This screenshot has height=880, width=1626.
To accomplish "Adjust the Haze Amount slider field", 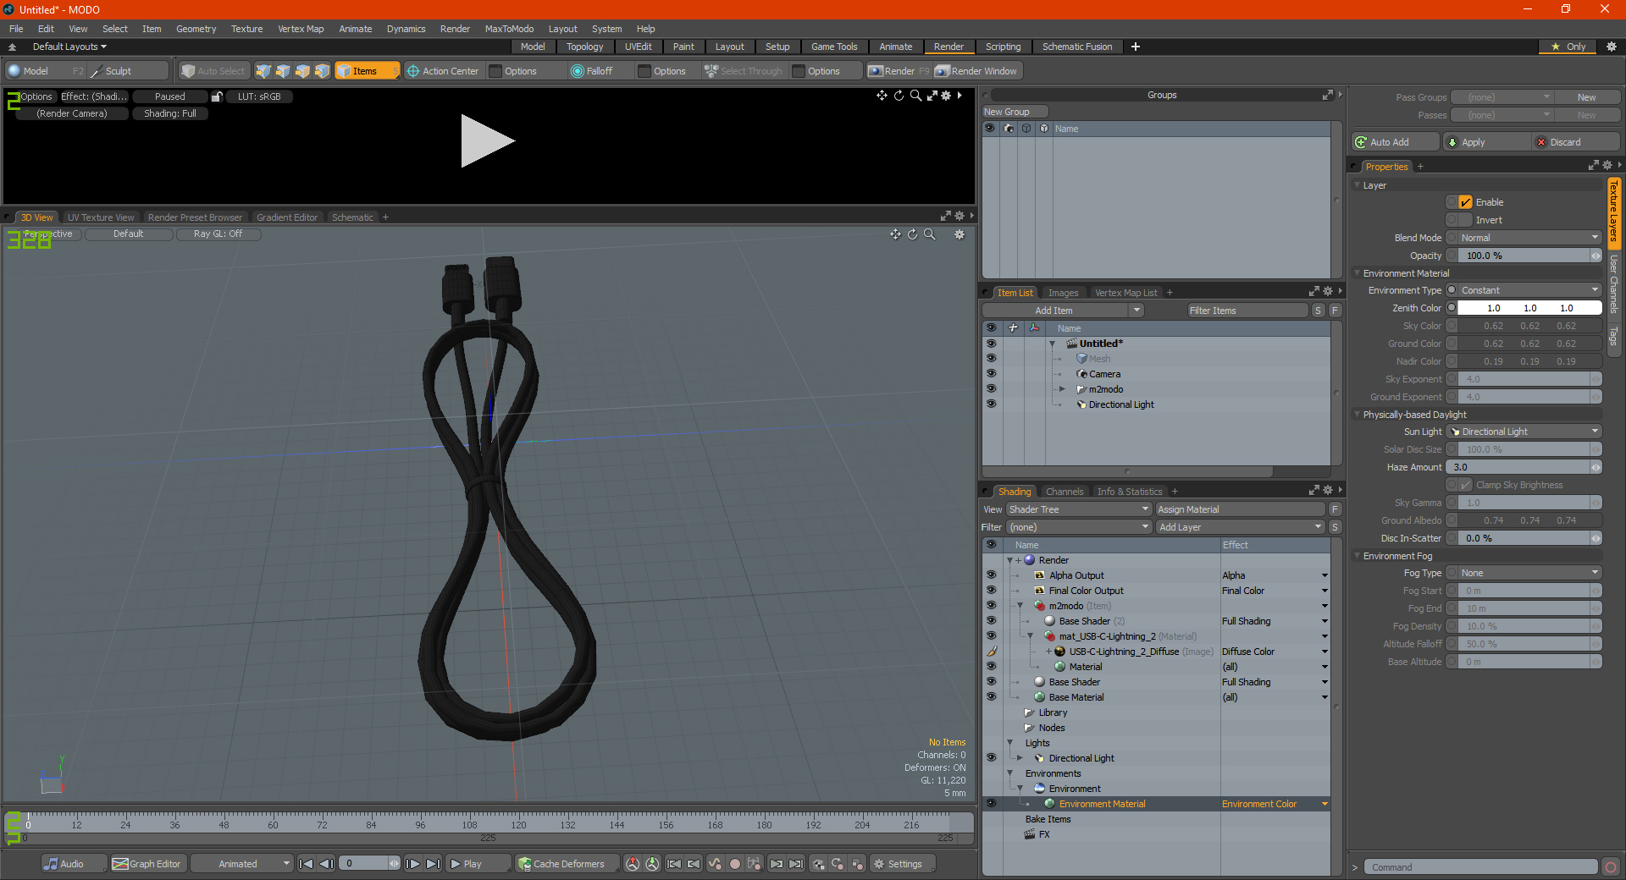I will pos(1524,467).
